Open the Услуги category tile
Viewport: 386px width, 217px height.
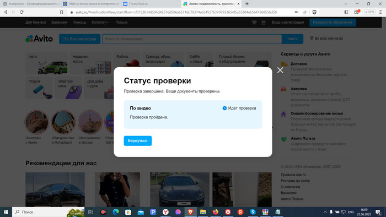coord(39,88)
